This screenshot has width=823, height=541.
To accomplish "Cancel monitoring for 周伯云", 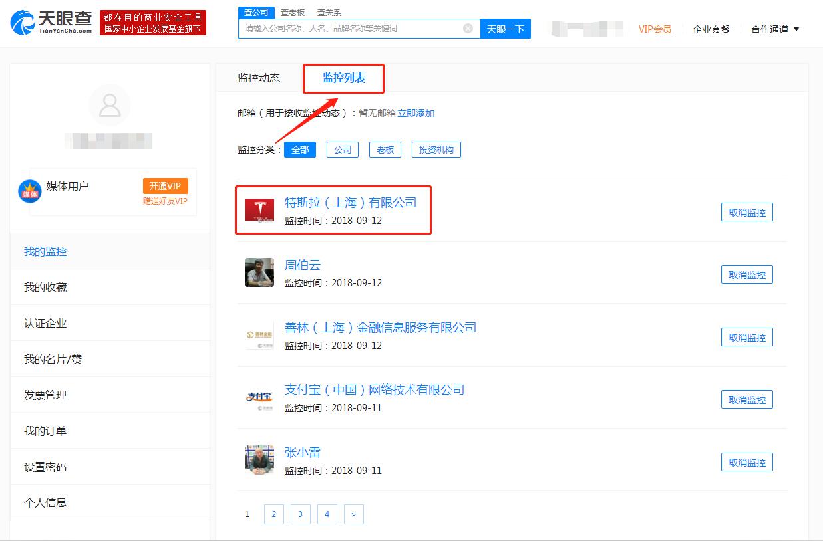I will click(747, 275).
